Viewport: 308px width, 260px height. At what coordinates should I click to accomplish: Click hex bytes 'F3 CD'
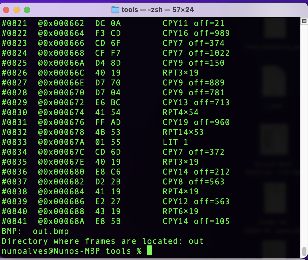pyautogui.click(x=108, y=33)
